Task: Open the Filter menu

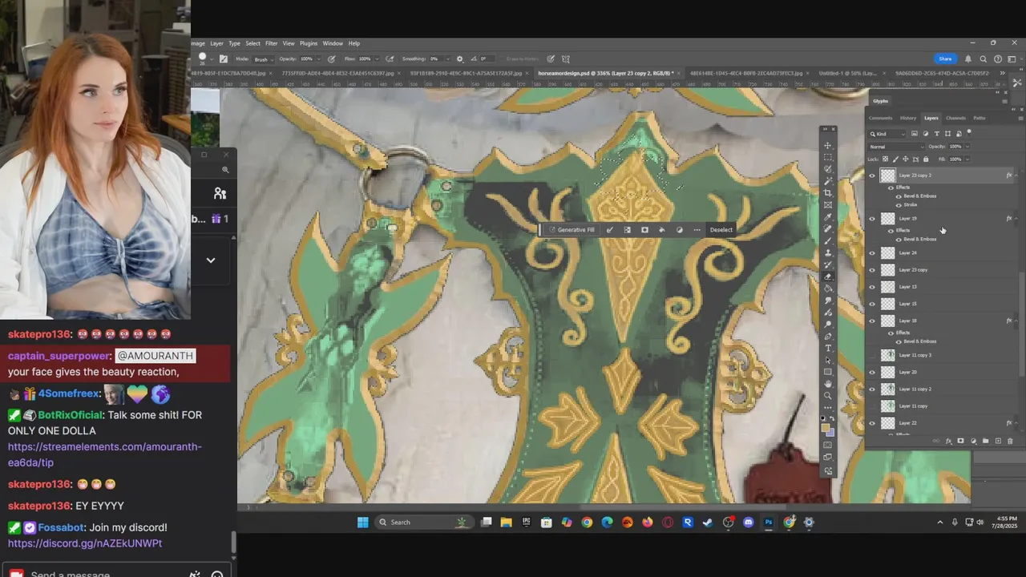Action: pyautogui.click(x=271, y=43)
